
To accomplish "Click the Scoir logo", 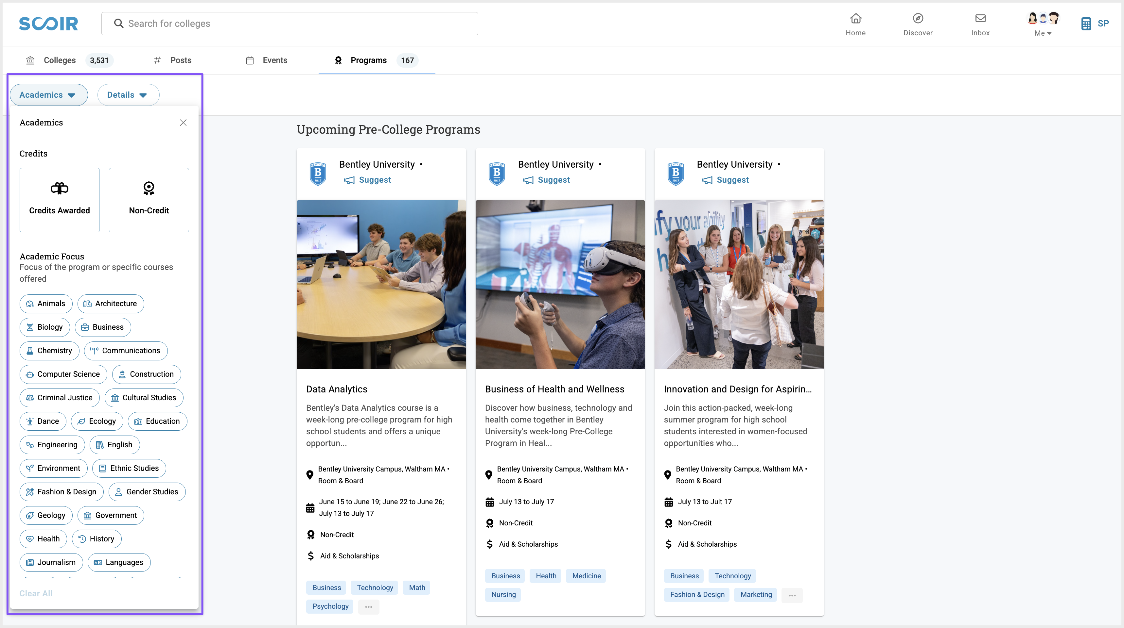I will click(48, 24).
